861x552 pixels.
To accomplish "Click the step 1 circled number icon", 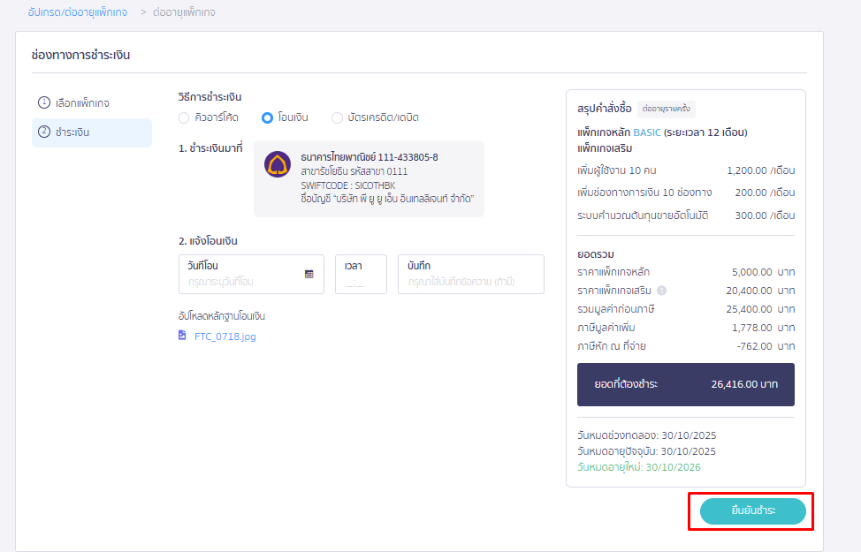I will click(44, 102).
